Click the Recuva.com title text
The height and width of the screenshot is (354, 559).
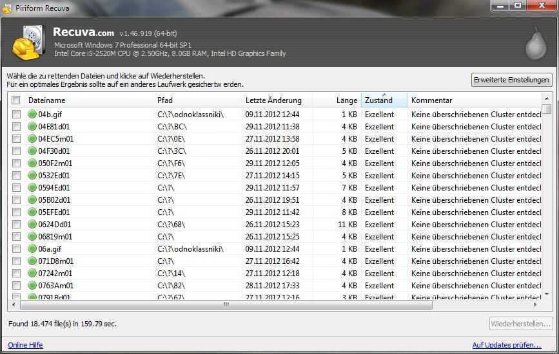point(83,32)
